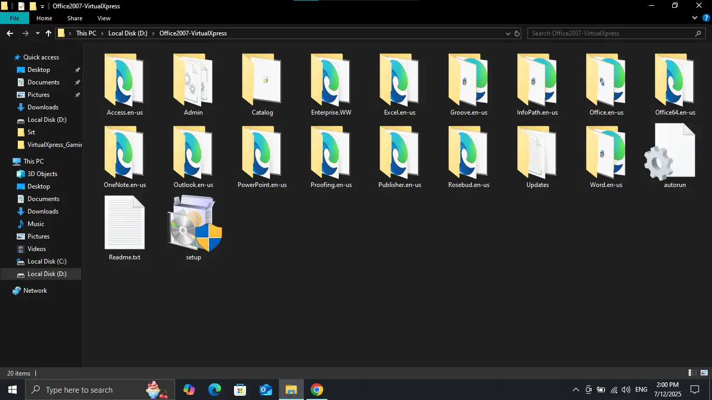The image size is (712, 400).
Task: Select the Catalog folder
Action: (x=262, y=85)
